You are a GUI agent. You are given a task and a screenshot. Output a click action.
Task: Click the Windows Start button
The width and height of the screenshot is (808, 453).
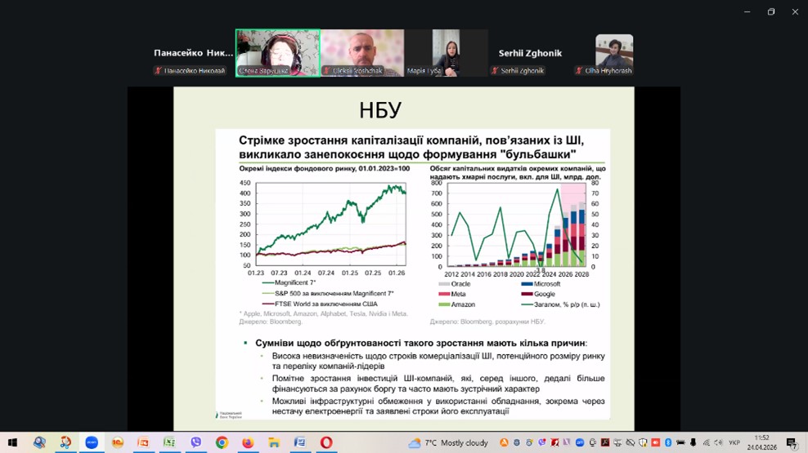pyautogui.click(x=12, y=442)
